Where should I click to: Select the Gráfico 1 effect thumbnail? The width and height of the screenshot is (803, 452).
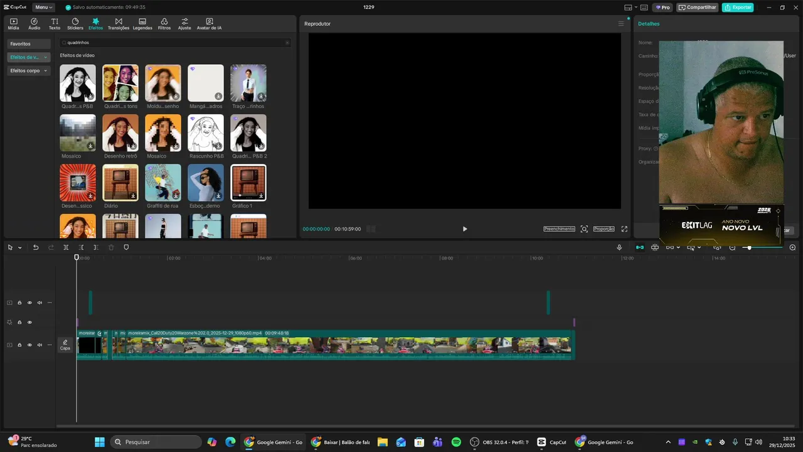pyautogui.click(x=248, y=183)
